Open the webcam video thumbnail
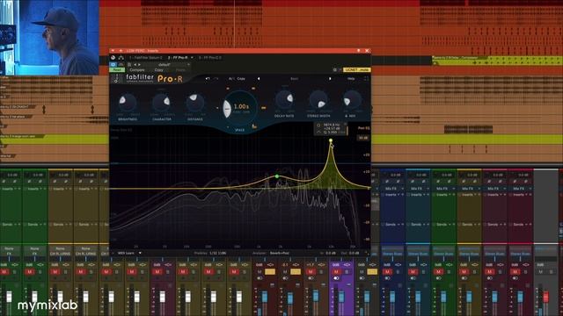This screenshot has width=563, height=316. [49, 37]
